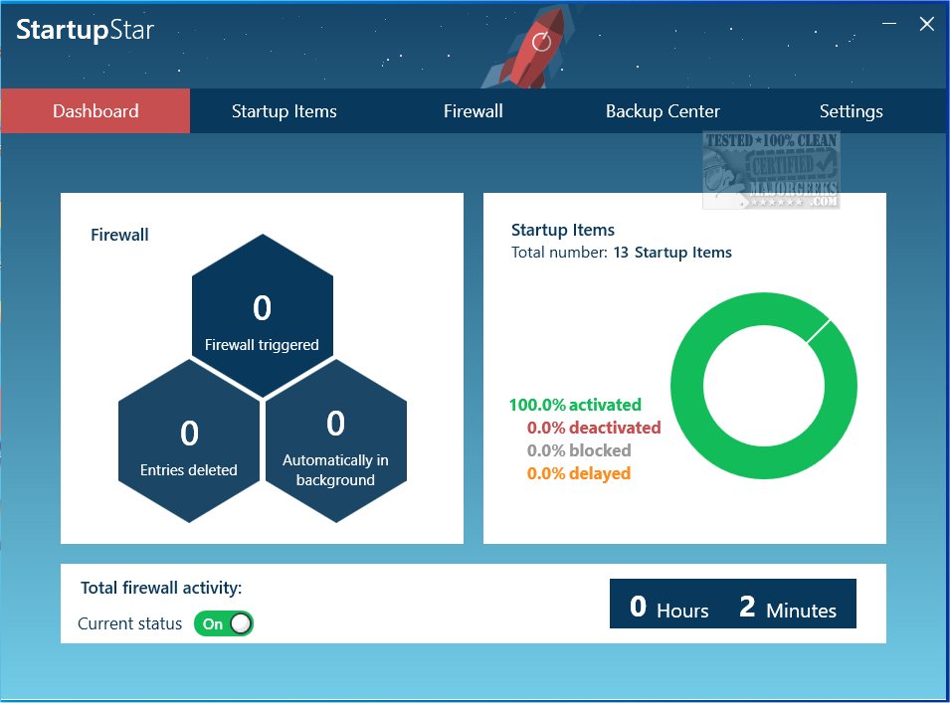Viewport: 950px width, 703px height.
Task: Click the rocket logo icon
Action: 529,49
